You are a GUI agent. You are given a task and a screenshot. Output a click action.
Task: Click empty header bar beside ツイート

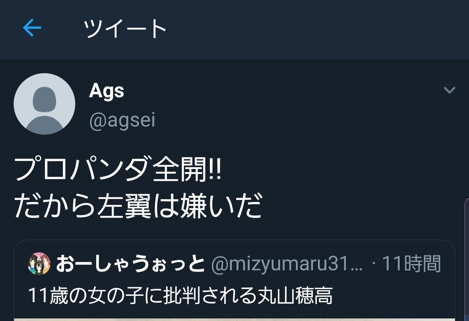click(x=313, y=29)
